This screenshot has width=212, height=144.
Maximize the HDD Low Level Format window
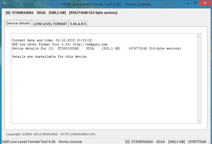click(x=195, y=3)
